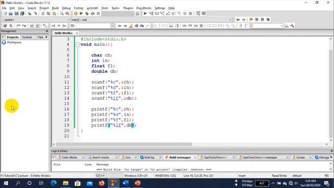
Task: Open Microsoft Word from the taskbar
Action: click(126, 183)
